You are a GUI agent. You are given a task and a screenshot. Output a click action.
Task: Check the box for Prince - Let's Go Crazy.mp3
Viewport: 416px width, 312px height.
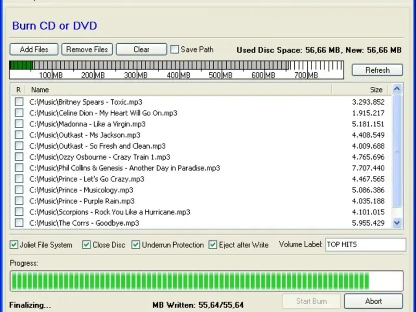19,179
